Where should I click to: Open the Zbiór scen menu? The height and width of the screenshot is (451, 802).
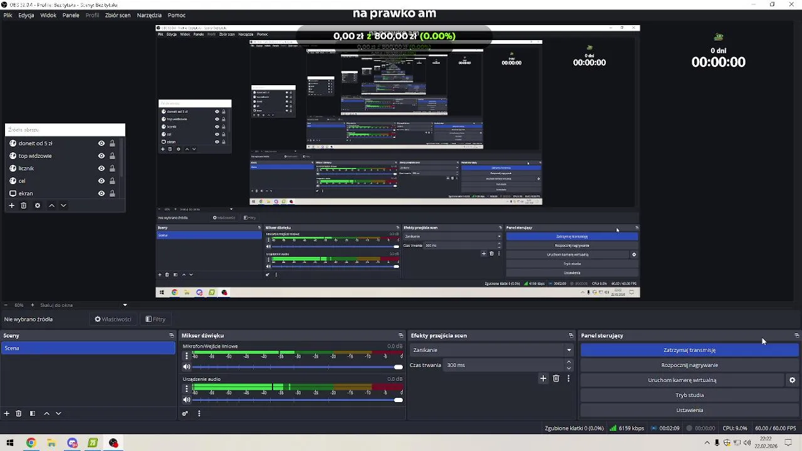(118, 15)
